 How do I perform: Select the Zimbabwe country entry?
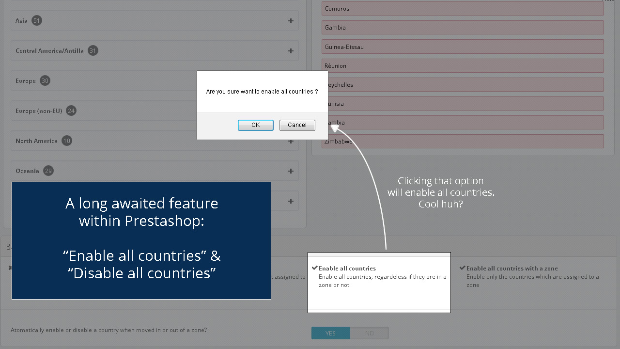[463, 142]
